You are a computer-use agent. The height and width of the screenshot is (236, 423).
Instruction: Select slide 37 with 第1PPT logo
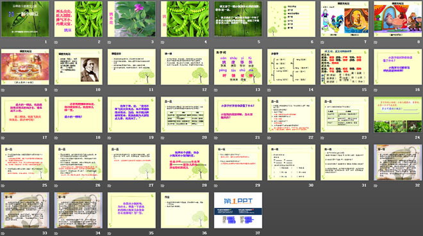(238, 210)
